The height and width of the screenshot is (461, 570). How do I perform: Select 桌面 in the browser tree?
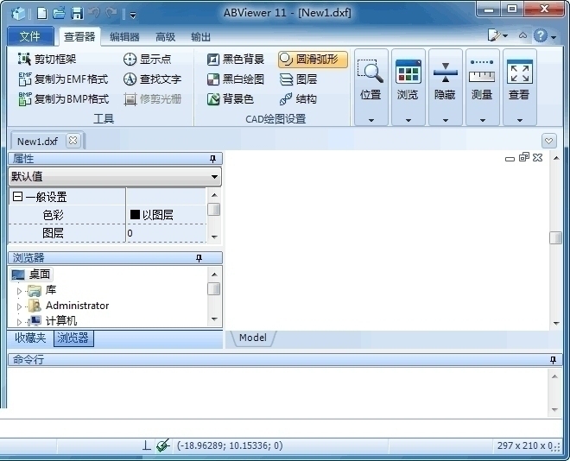pyautogui.click(x=31, y=275)
